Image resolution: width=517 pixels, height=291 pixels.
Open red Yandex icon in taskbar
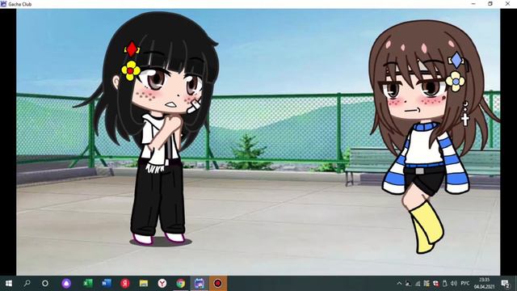point(125,284)
